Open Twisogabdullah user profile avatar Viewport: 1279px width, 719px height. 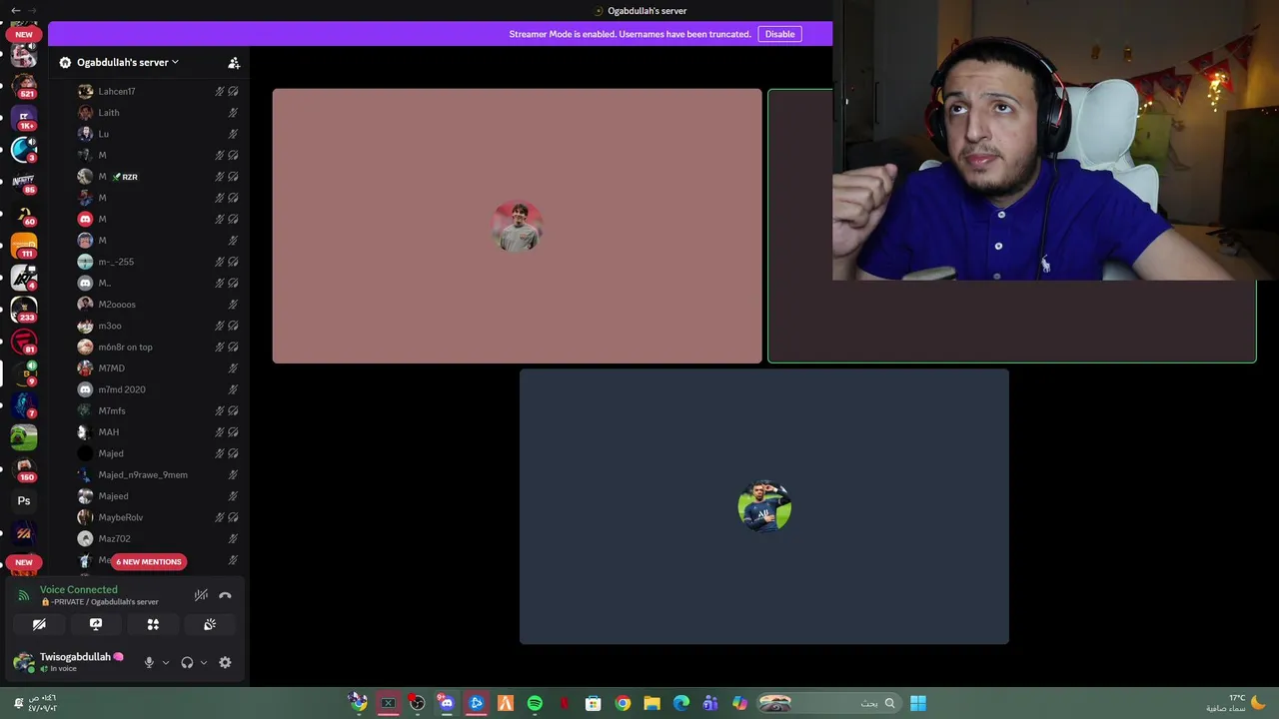pos(23,662)
